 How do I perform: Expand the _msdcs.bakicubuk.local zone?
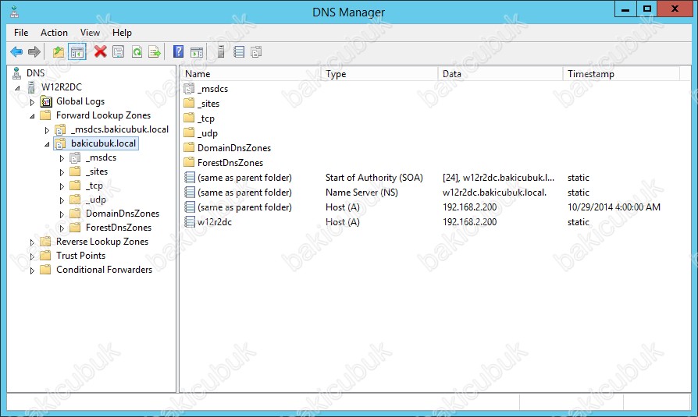(47, 130)
